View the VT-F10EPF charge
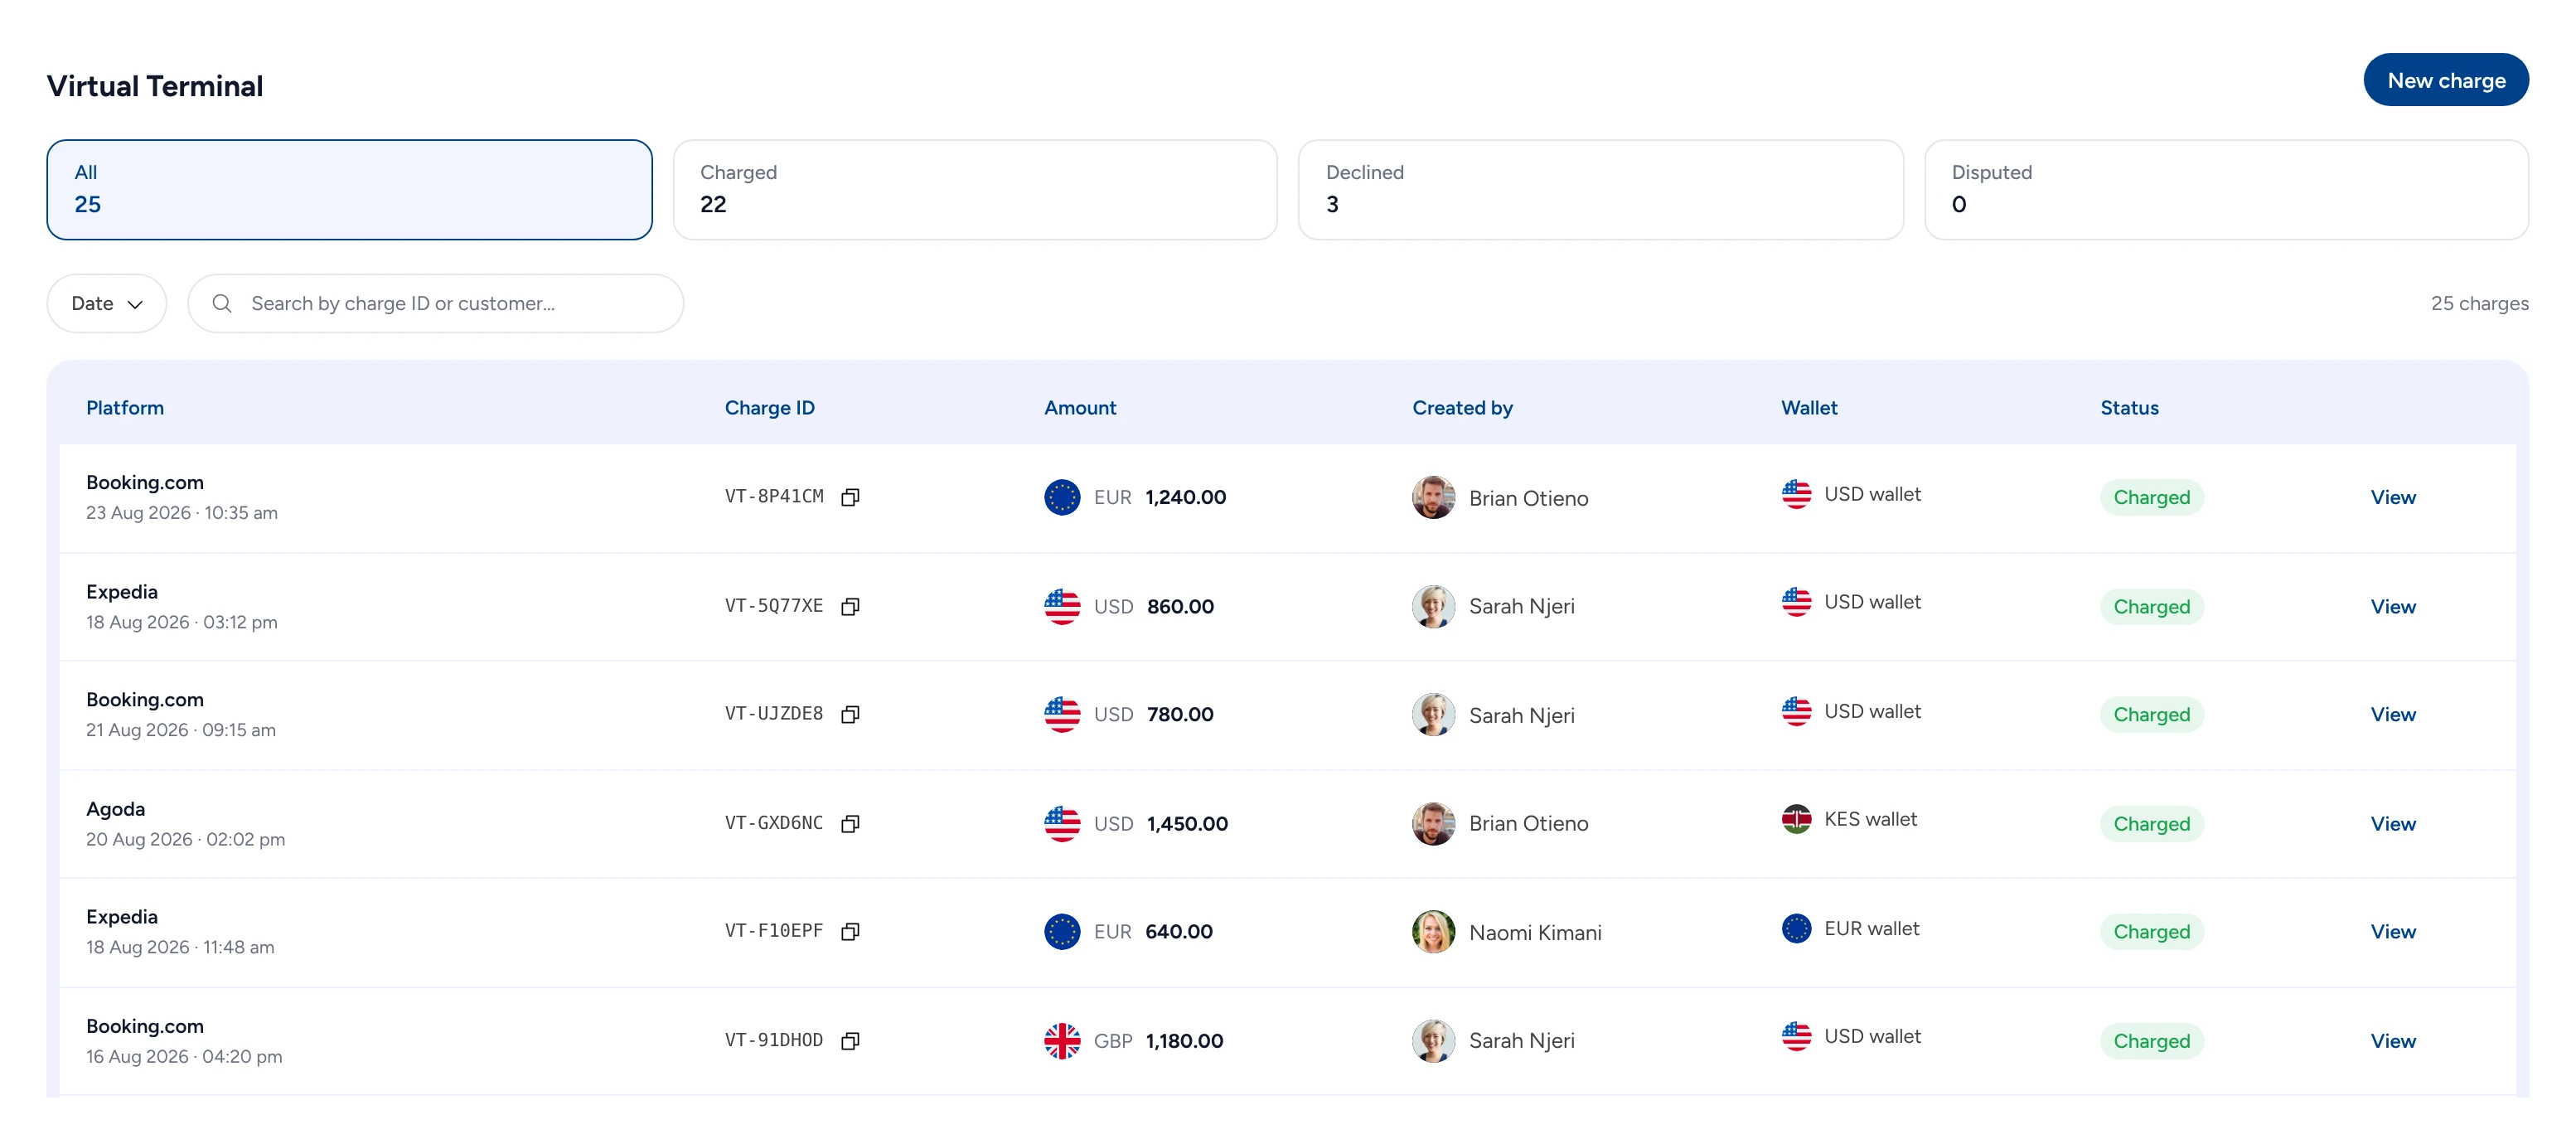The height and width of the screenshot is (1144, 2576). pos(2392,931)
